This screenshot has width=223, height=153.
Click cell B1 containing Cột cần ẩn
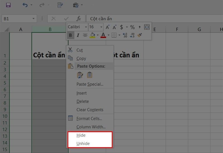coord(50,46)
